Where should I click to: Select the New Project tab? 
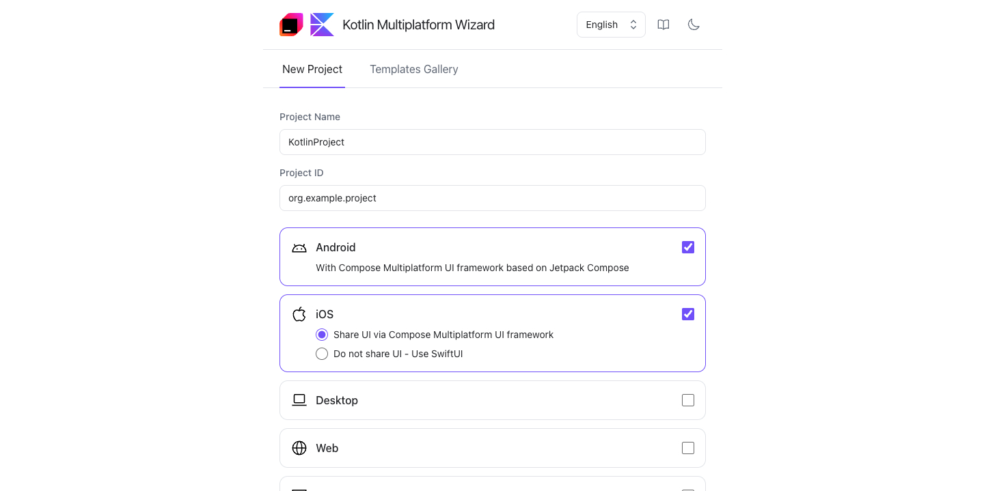(x=312, y=69)
